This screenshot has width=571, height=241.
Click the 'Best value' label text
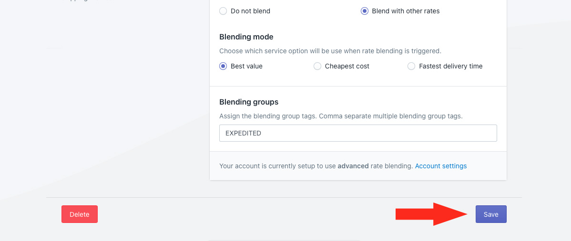(x=246, y=66)
